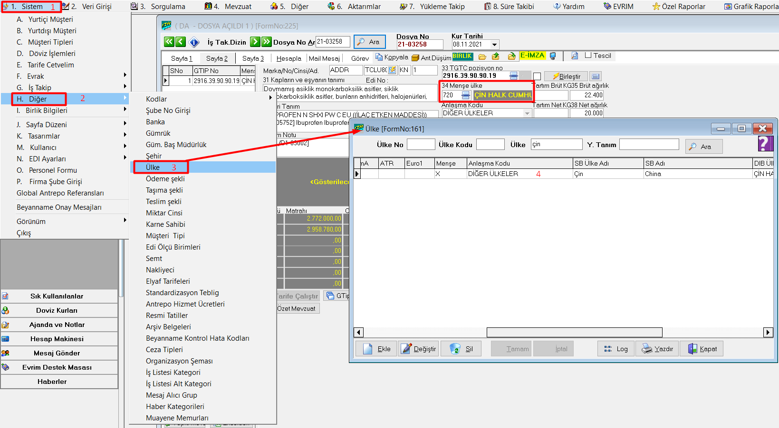
Task: Click Sil in the Ülke window
Action: [461, 349]
